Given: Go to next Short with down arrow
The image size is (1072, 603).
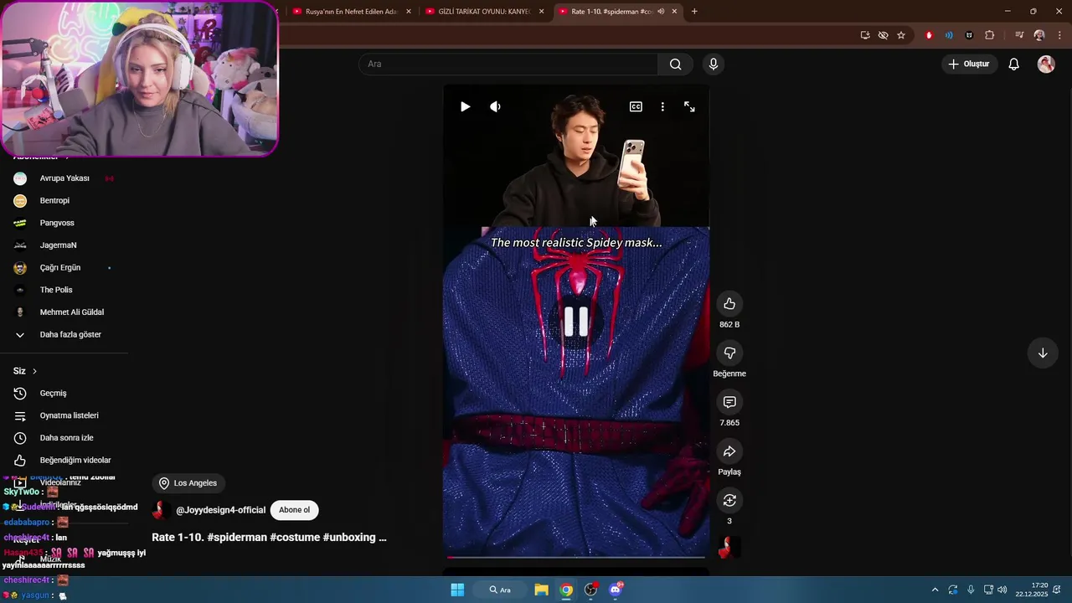Looking at the screenshot, I should pyautogui.click(x=1043, y=353).
